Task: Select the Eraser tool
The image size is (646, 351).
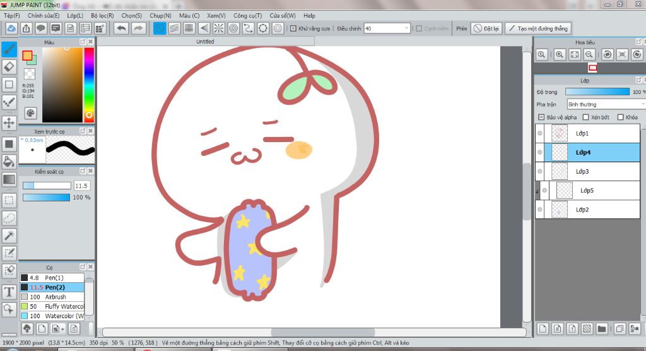Action: pos(9,67)
